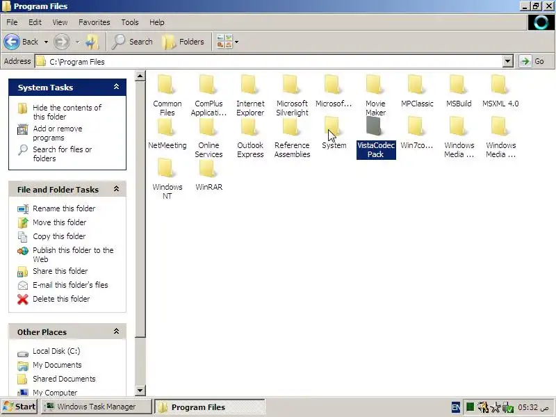Click the green square system tray icon
This screenshot has width=556, height=417.
(x=470, y=407)
